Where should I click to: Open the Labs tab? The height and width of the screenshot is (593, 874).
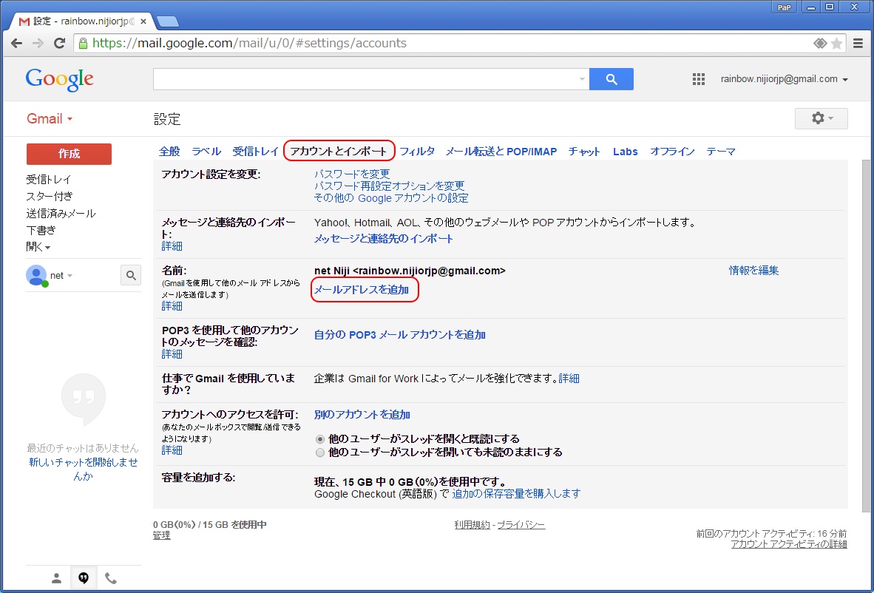[626, 152]
